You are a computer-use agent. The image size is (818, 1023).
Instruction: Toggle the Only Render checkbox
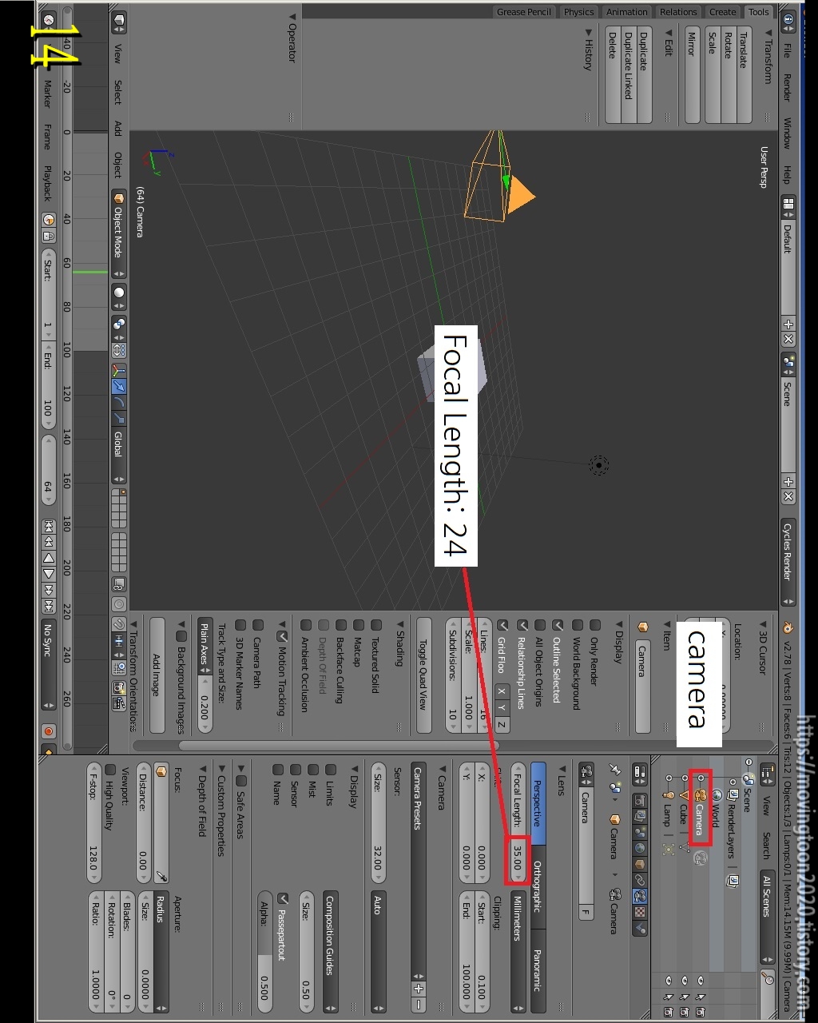(594, 625)
